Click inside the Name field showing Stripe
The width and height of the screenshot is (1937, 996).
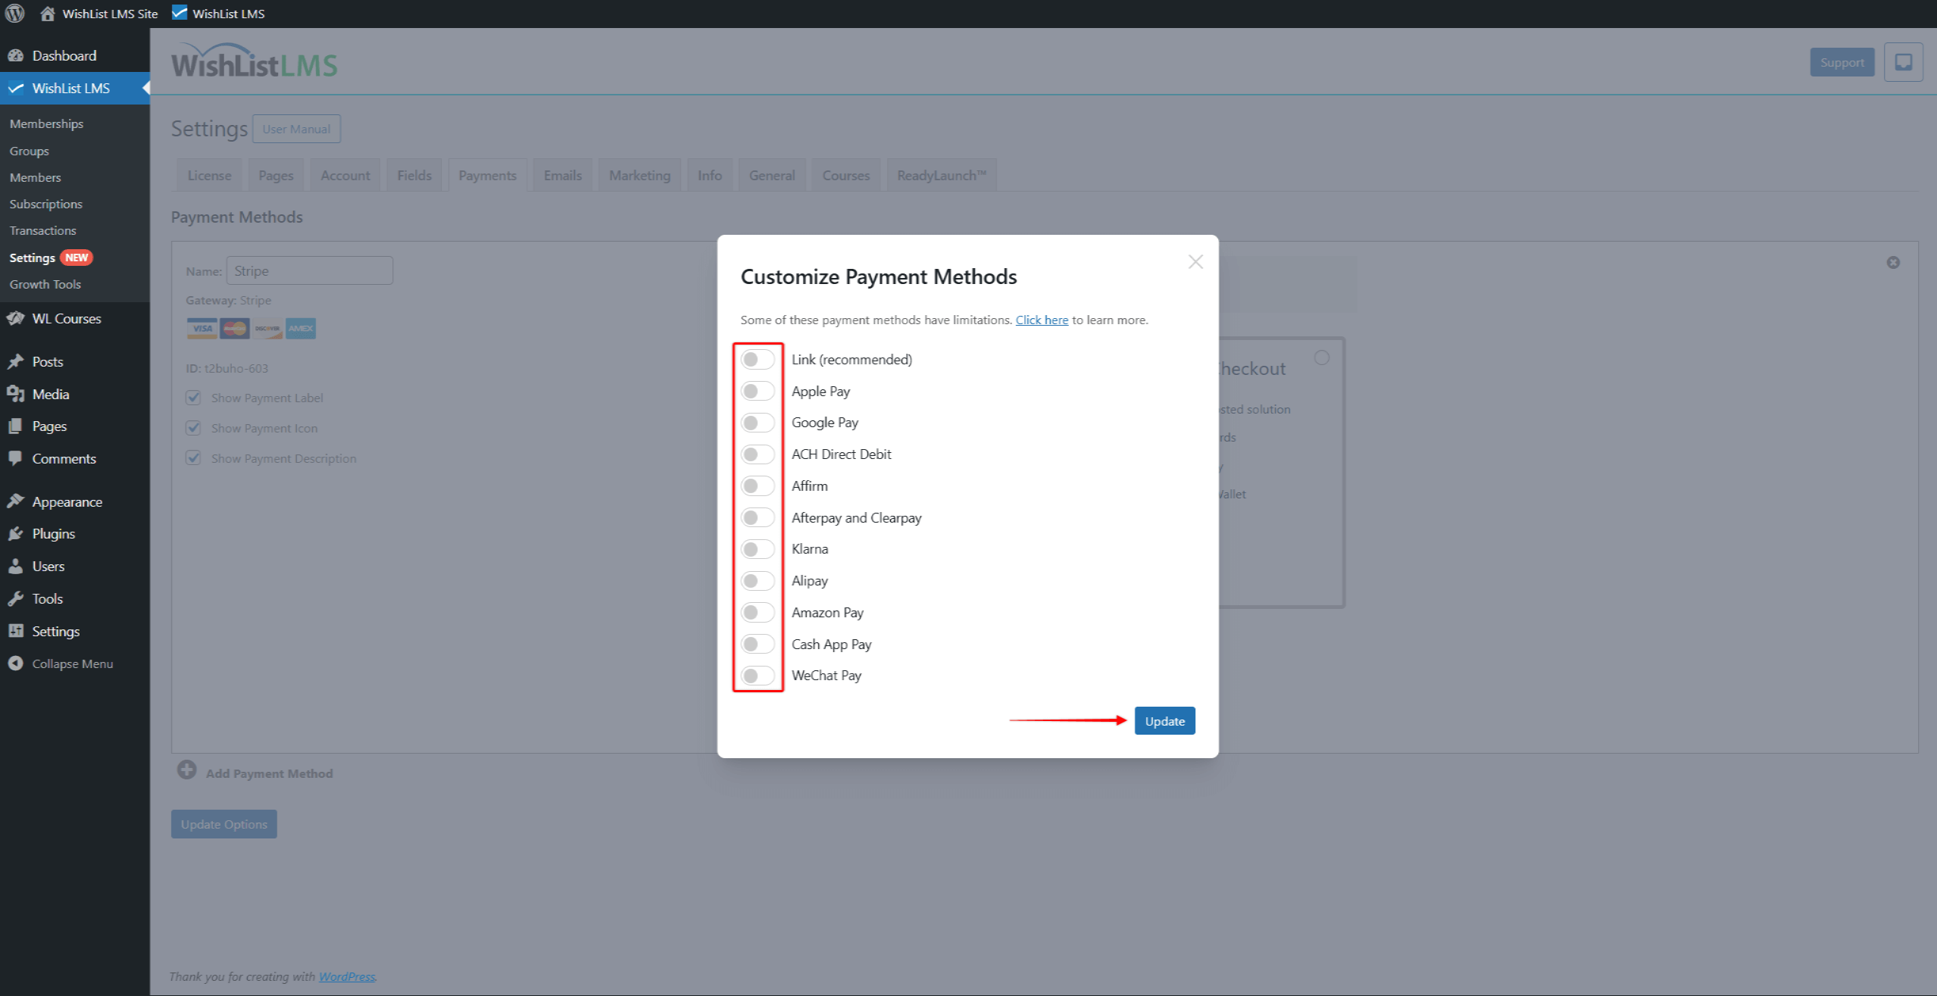[x=309, y=270]
